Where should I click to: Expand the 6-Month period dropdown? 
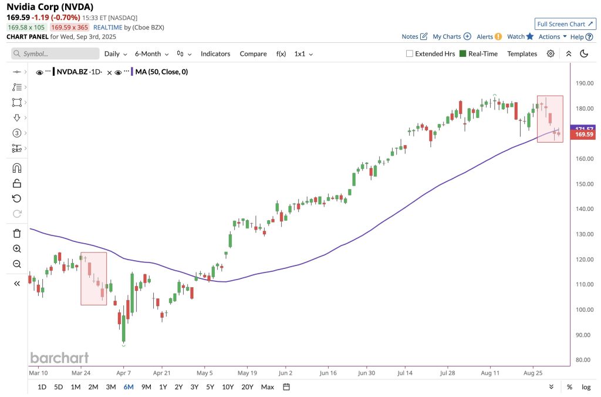(x=151, y=53)
